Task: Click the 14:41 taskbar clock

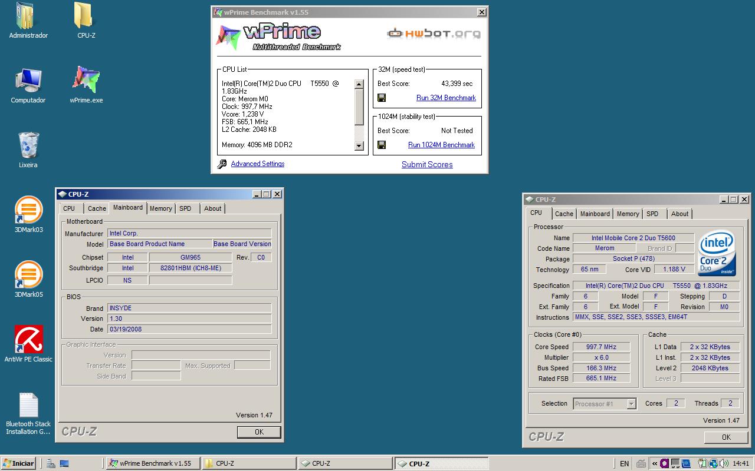Action: [740, 464]
